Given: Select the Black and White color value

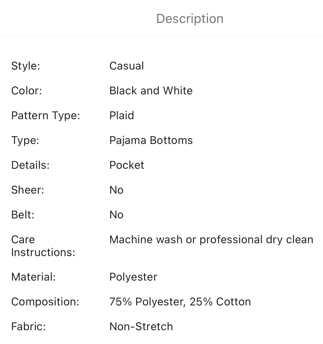Looking at the screenshot, I should coord(151,91).
